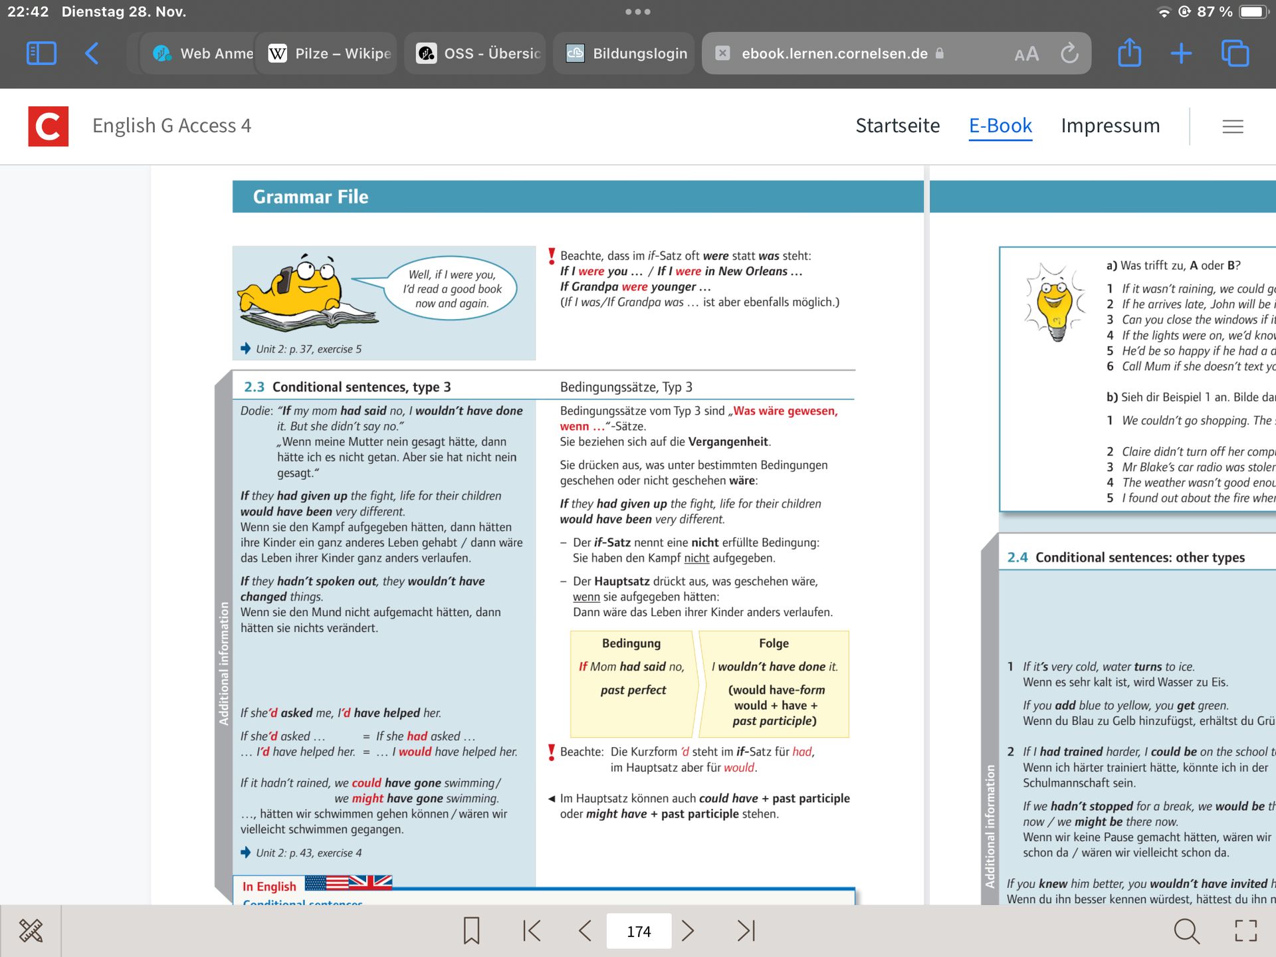The height and width of the screenshot is (957, 1276).
Task: Toggle the Safari sidebar panel
Action: click(x=41, y=53)
